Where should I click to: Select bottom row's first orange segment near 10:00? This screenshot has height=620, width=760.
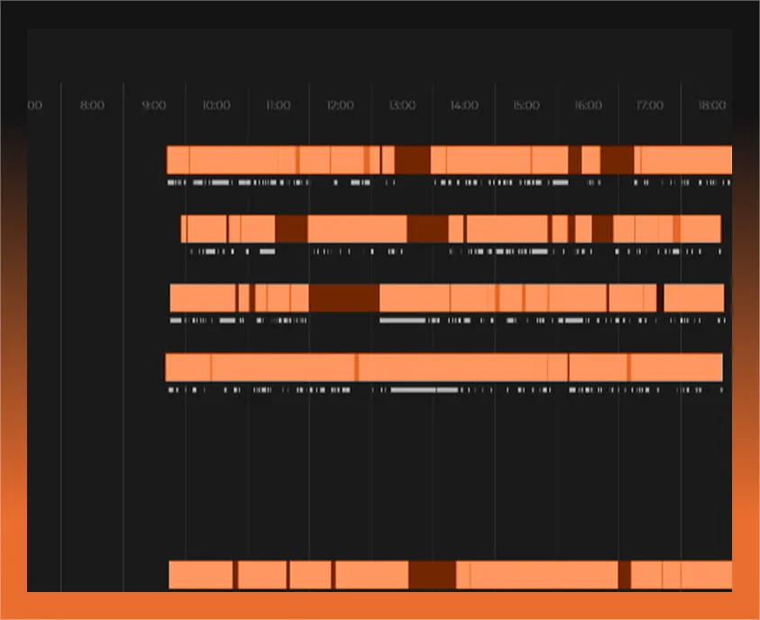(x=200, y=575)
